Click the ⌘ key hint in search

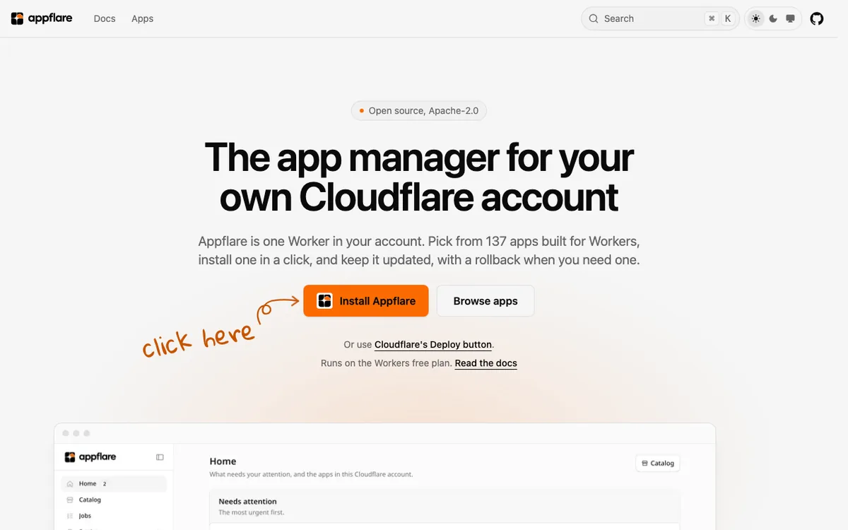(712, 19)
